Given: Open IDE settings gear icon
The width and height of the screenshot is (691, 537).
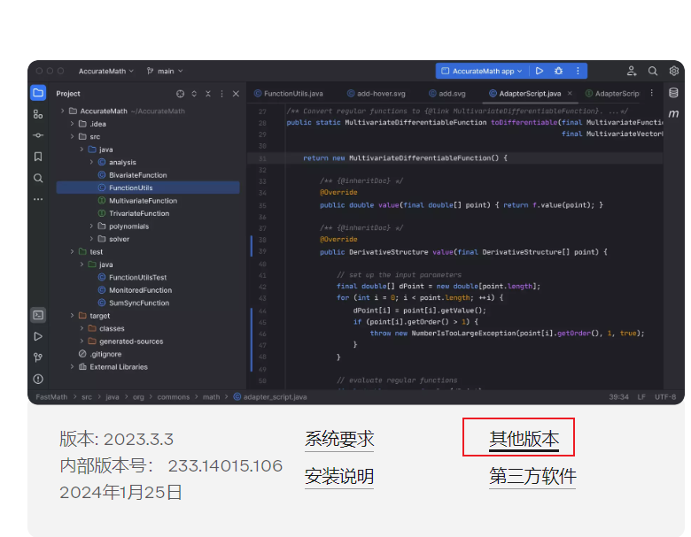Looking at the screenshot, I should (x=674, y=71).
